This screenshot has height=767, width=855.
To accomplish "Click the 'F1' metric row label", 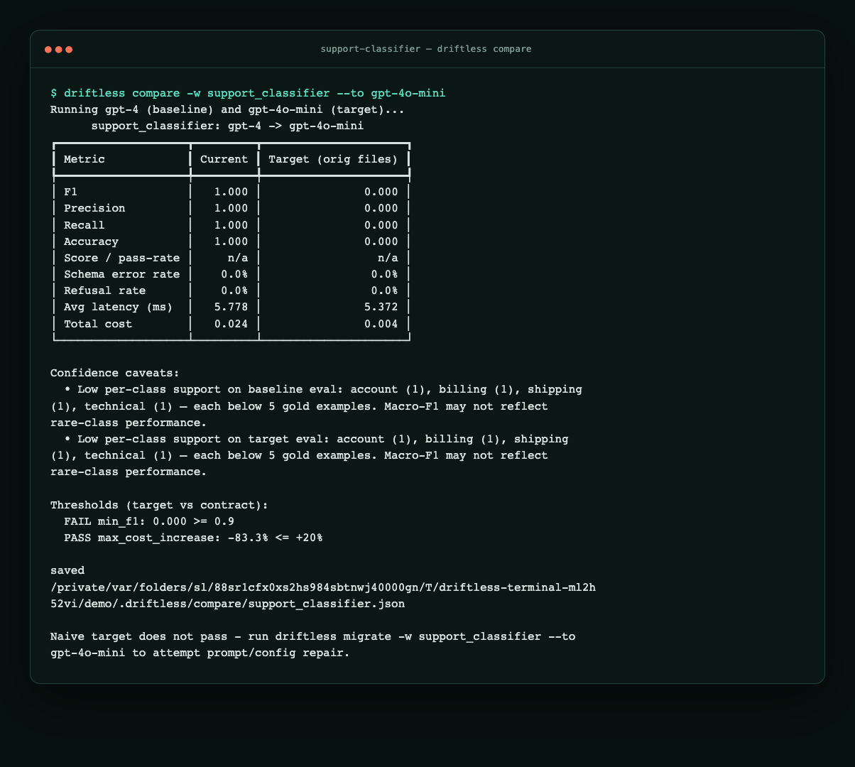I will pos(70,192).
